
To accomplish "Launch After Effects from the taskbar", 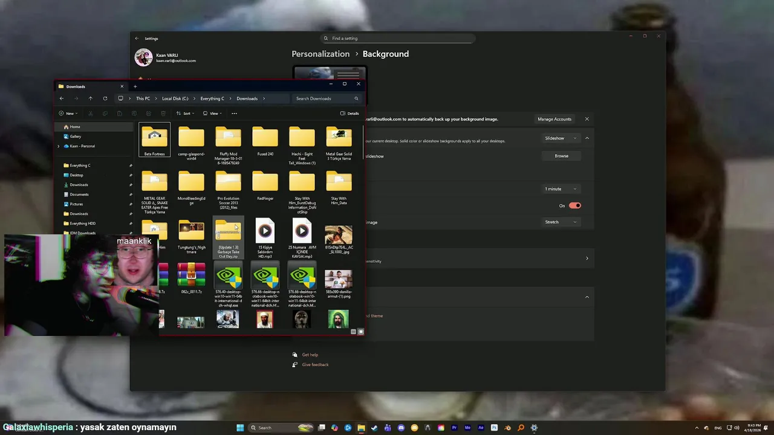I will point(481,428).
